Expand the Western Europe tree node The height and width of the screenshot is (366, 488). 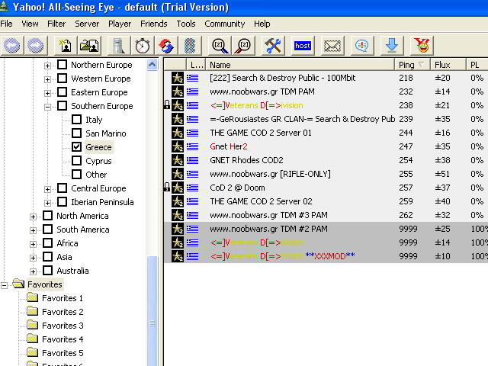tap(47, 79)
